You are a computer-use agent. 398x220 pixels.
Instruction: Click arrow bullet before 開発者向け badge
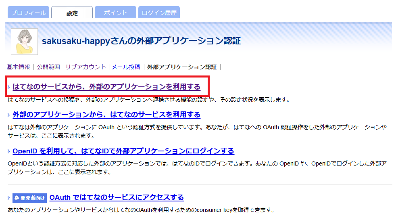pyautogui.click(x=9, y=198)
